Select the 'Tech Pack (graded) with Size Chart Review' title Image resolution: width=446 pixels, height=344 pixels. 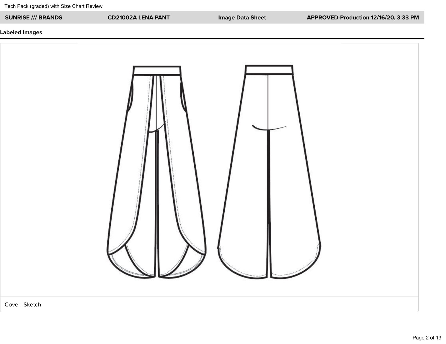coord(54,6)
